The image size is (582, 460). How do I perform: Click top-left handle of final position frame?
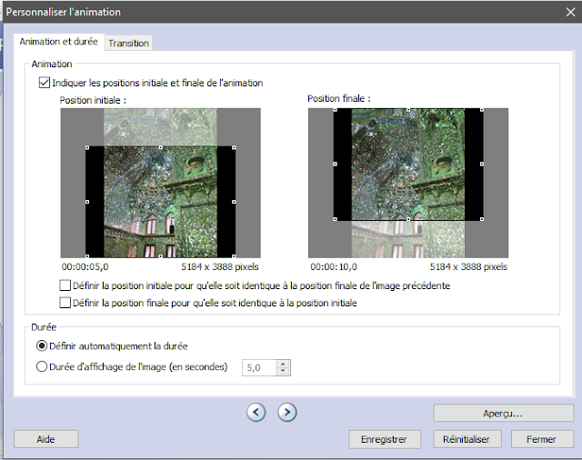click(336, 110)
